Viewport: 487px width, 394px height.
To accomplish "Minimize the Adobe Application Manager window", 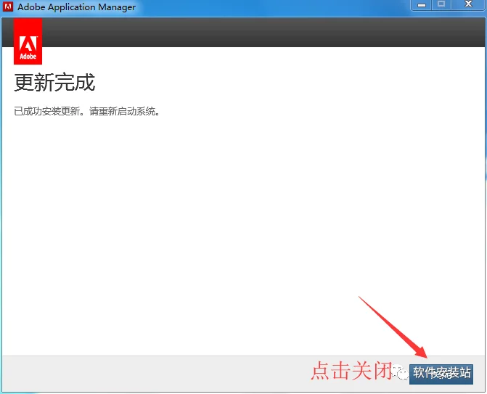I will click(421, 5).
